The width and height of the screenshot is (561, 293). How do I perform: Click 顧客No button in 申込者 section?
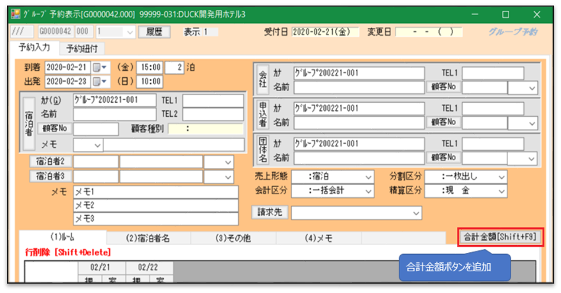[x=443, y=122]
